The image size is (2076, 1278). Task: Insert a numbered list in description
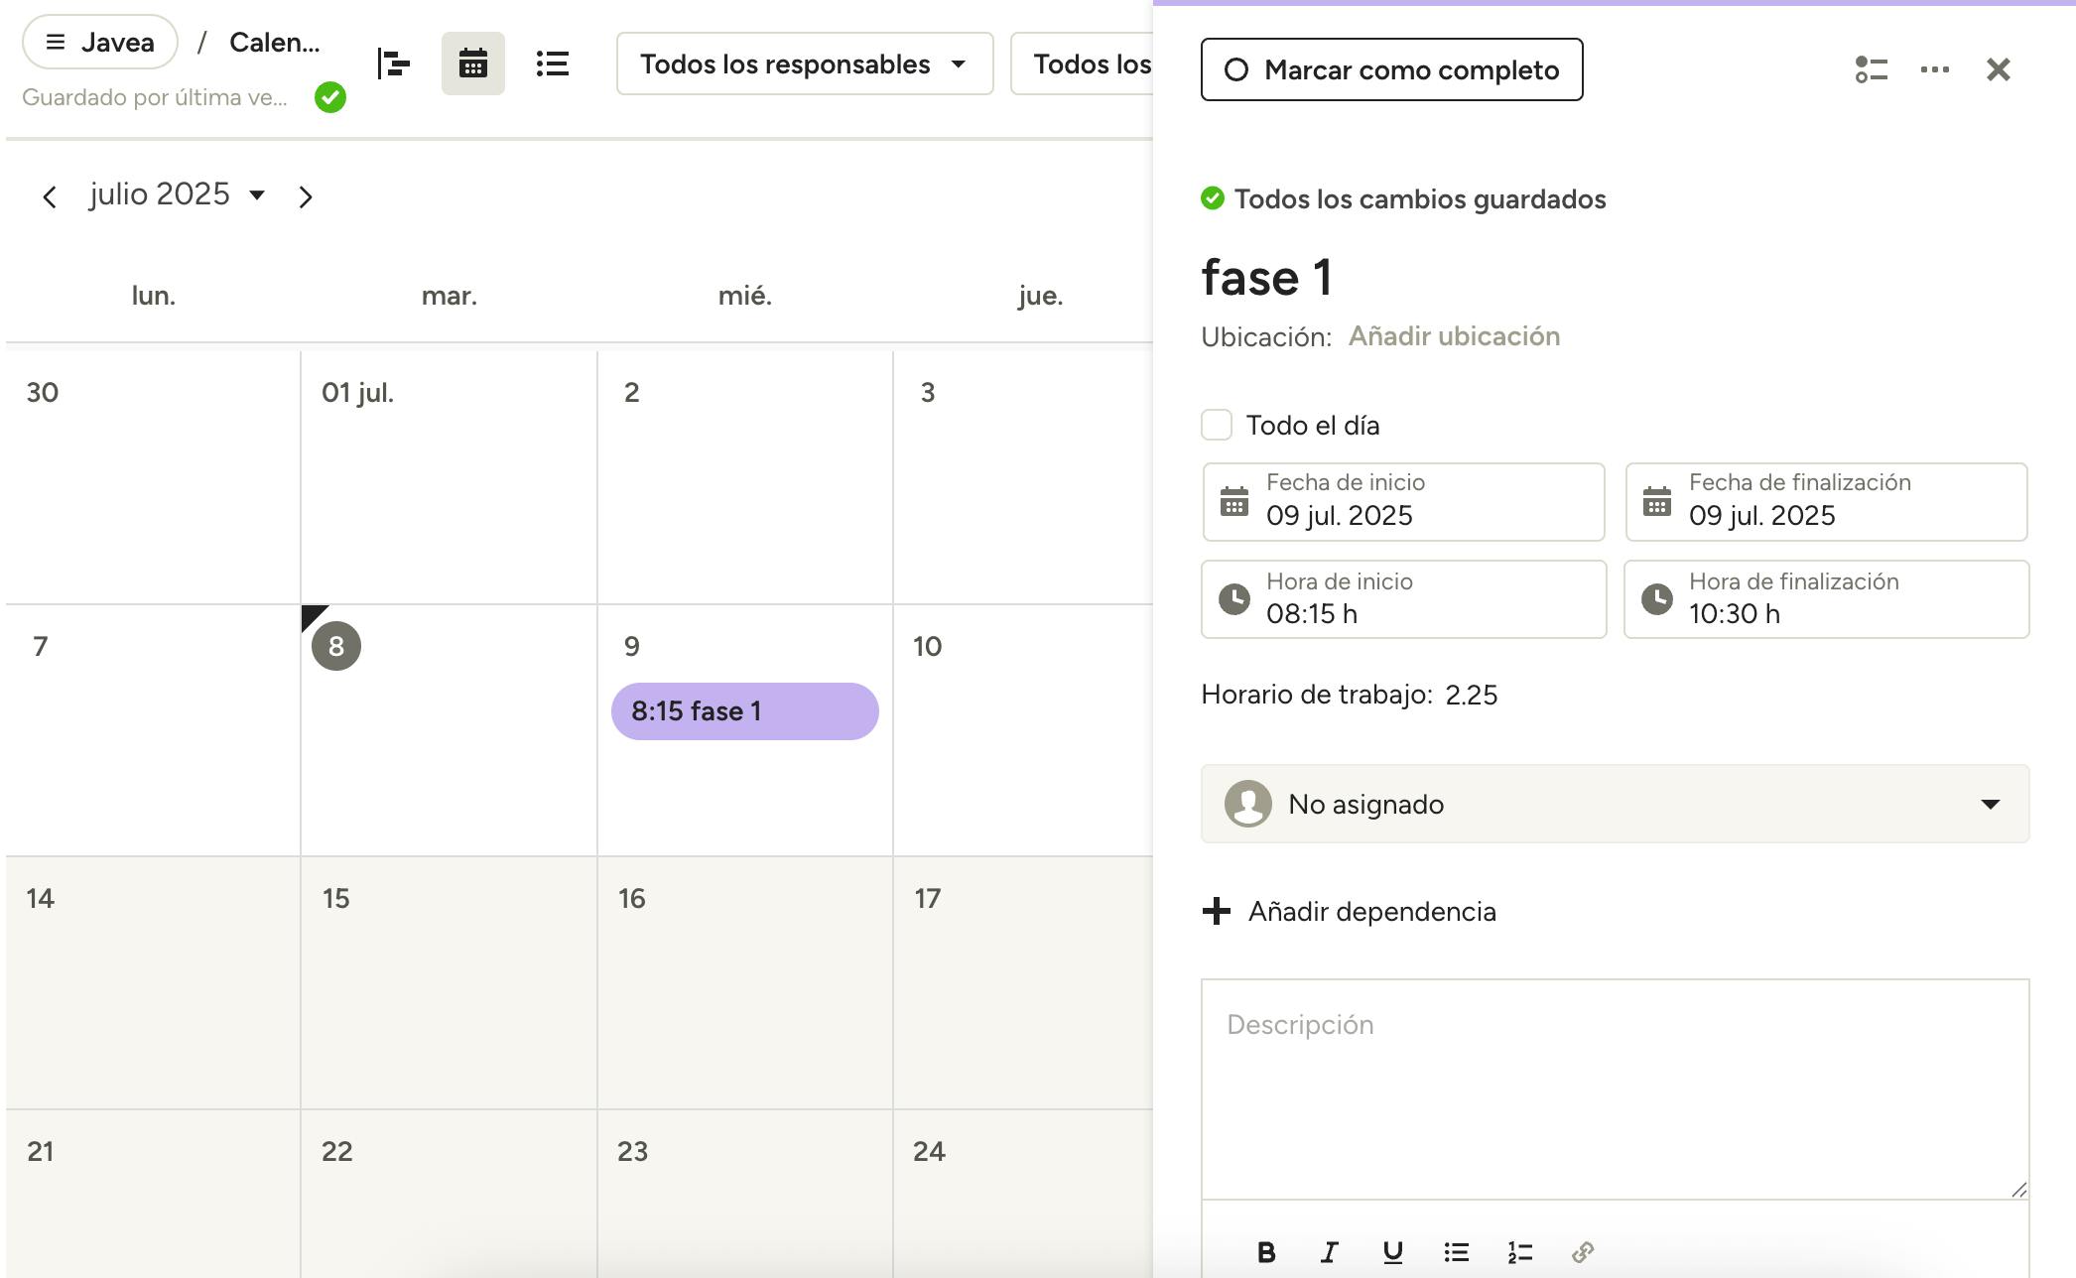tap(1519, 1252)
